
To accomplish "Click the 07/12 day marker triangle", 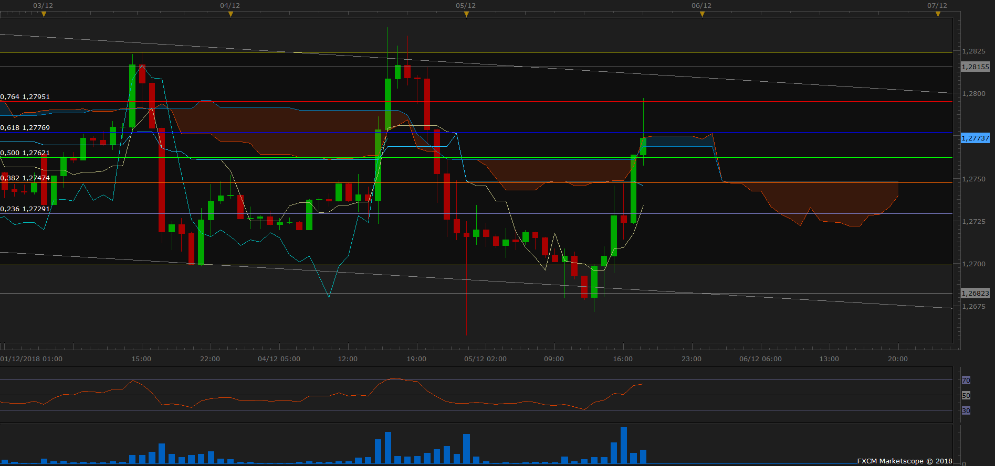I will point(938,14).
